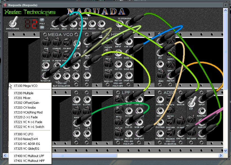Add XT210 VCA/Ring Mod module

pyautogui.click(x=28, y=112)
